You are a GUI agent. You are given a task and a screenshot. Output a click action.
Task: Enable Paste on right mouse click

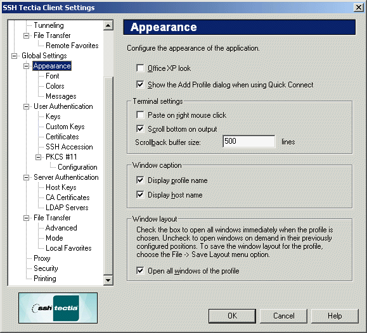pyautogui.click(x=140, y=115)
